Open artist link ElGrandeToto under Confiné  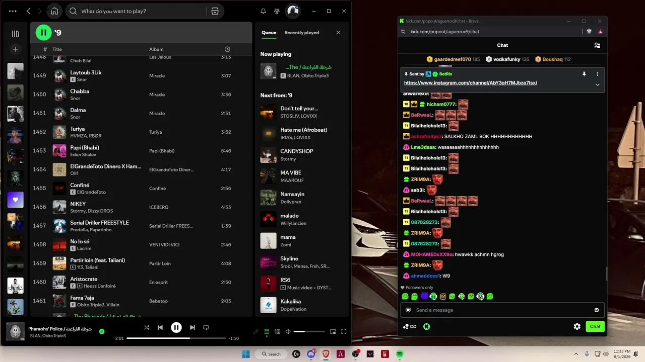91,192
